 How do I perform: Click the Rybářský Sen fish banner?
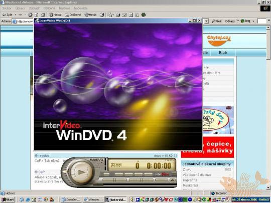[x=218, y=120]
